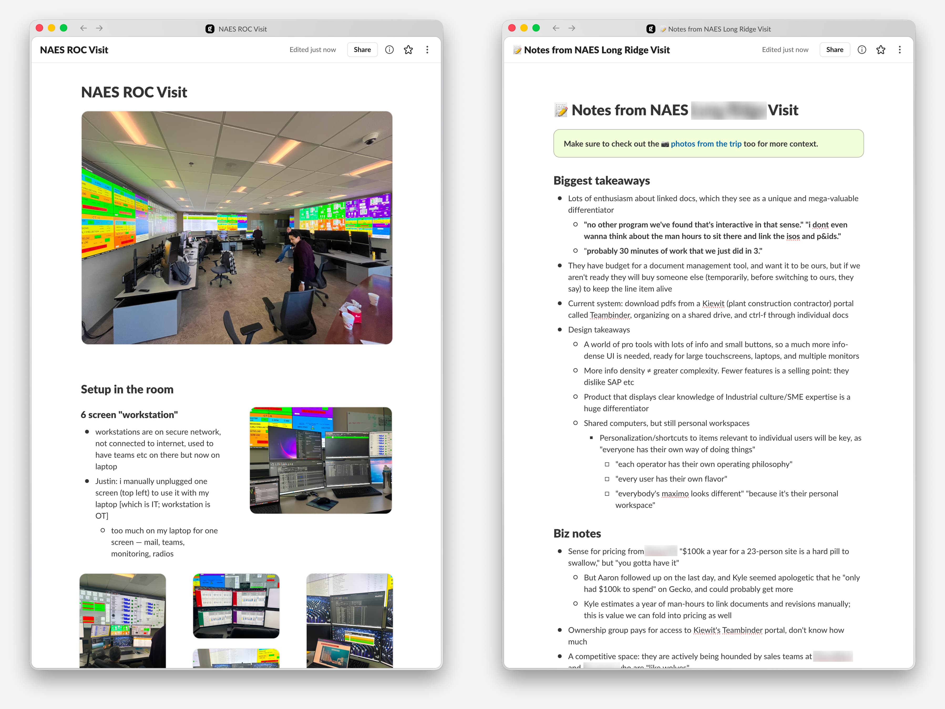
Task: Star the Long Ridge notes document
Action: pos(881,50)
